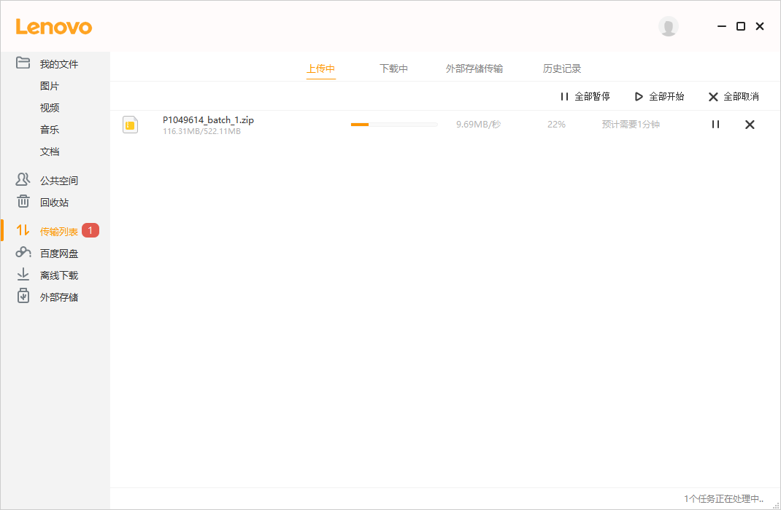Click the upload progress bar at 22%
This screenshot has width=781, height=510.
click(394, 125)
